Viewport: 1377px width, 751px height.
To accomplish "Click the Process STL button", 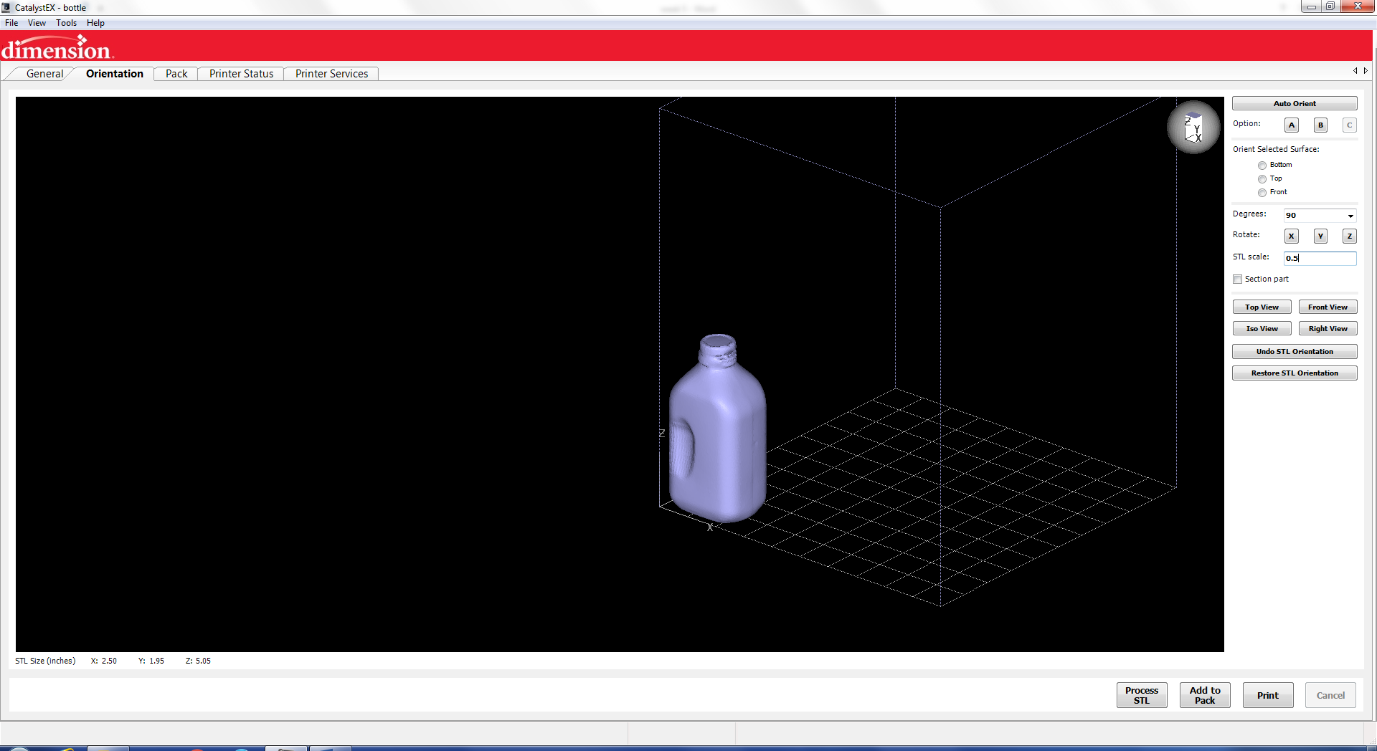I will 1142,695.
